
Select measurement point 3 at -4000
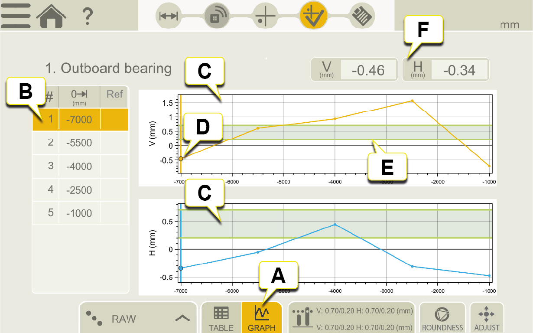(80, 166)
